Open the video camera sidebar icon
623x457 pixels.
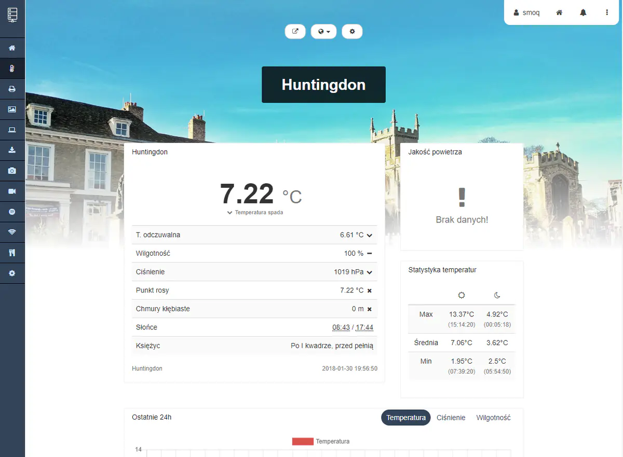[12, 191]
